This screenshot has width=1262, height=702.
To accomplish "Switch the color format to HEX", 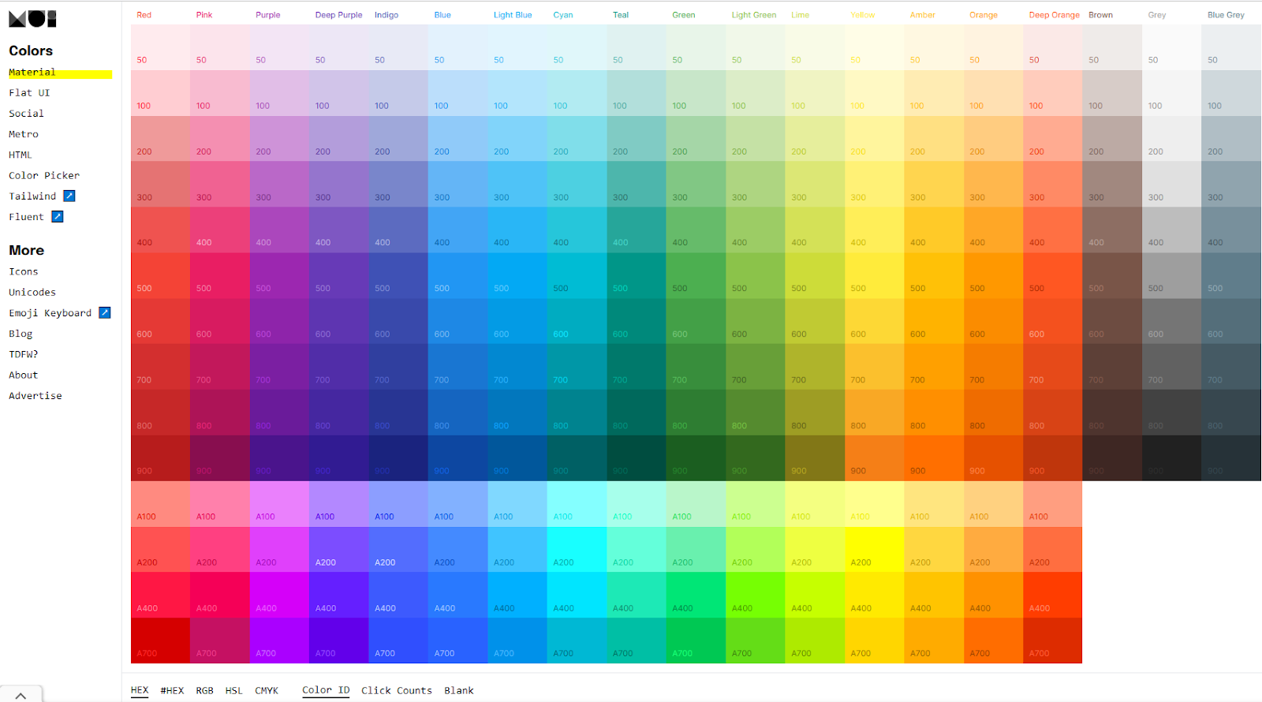I will coord(140,690).
